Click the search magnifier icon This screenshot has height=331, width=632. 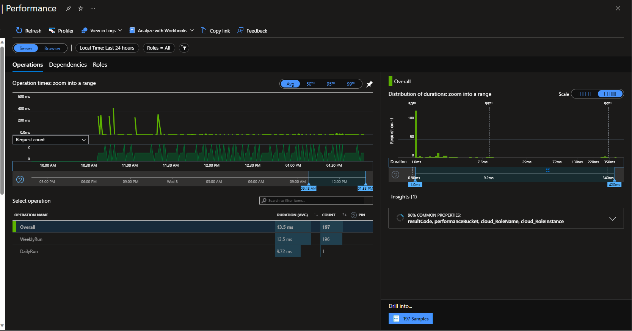tap(264, 200)
